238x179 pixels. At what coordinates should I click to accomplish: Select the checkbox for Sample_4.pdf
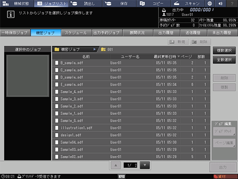coord(57,92)
